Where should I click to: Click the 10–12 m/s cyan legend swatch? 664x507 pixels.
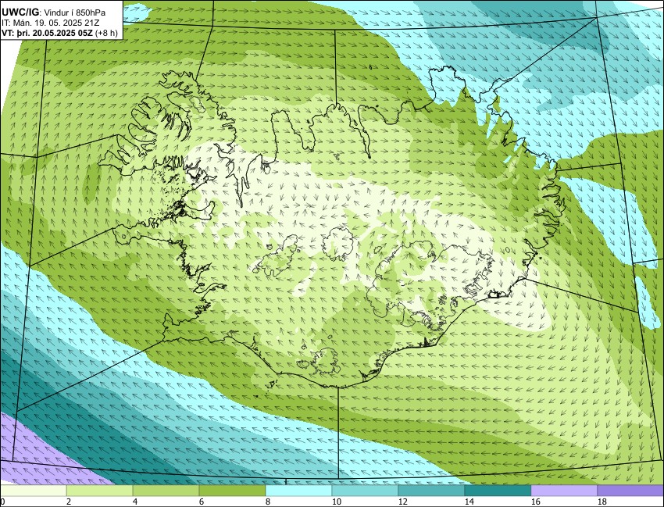365,491
